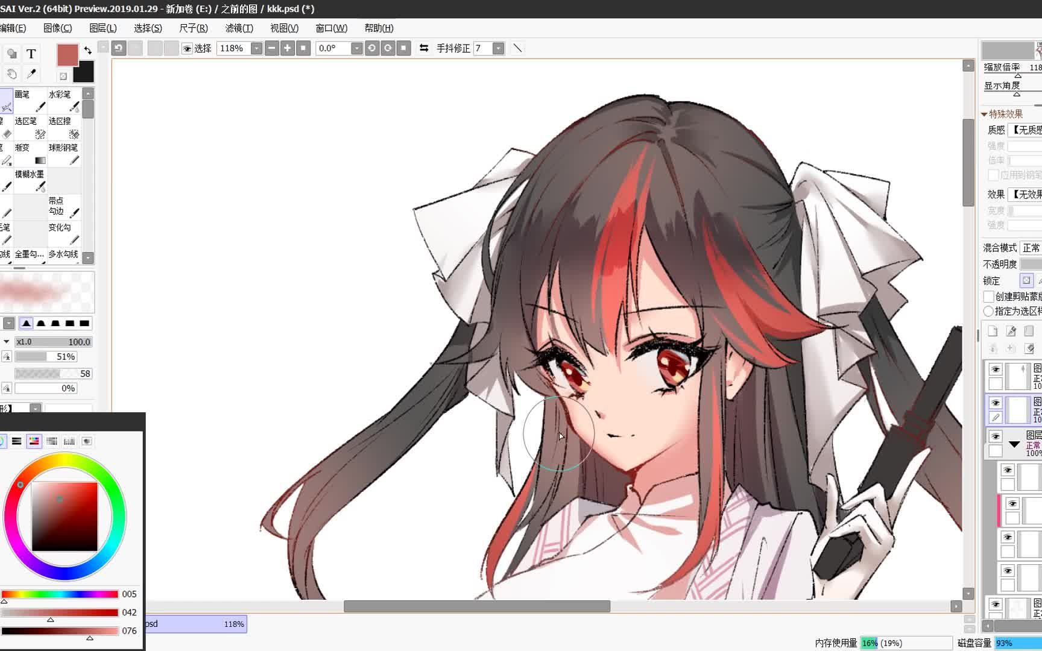Screen dimensions: 1042x651
Task: Select the Text tool
Action: tap(31, 54)
